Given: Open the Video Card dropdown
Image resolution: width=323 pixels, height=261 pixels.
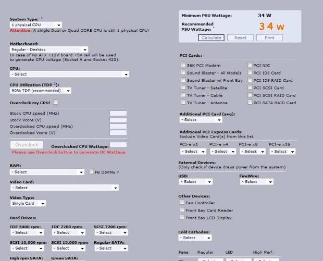Looking at the screenshot, I should pyautogui.click(x=65, y=188).
